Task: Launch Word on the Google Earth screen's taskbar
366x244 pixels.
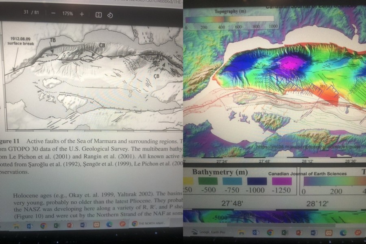Action: click(314, 233)
